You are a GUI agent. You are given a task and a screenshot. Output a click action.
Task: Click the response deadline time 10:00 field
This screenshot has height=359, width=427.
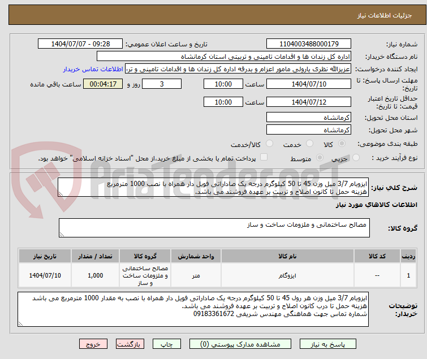[x=223, y=84]
